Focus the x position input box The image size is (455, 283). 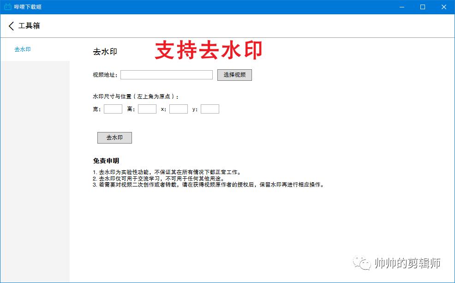click(x=179, y=109)
